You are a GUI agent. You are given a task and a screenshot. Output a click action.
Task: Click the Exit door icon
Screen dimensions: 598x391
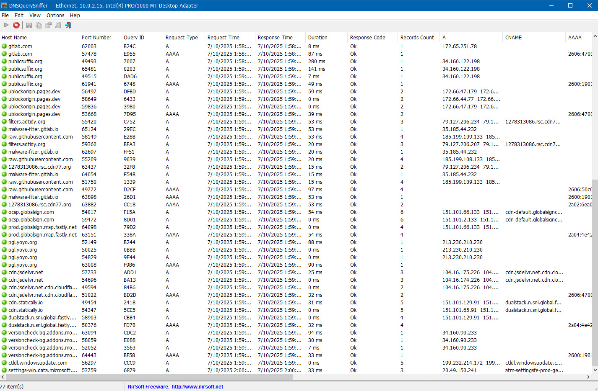pos(68,25)
